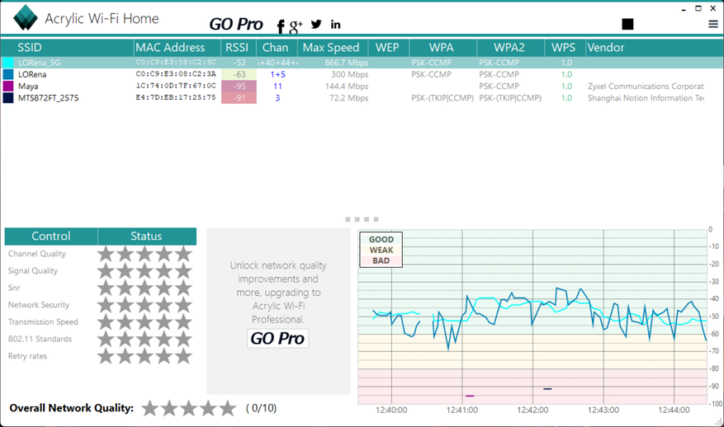Click Network Security label
Screen dimensions: 724x427
point(39,305)
